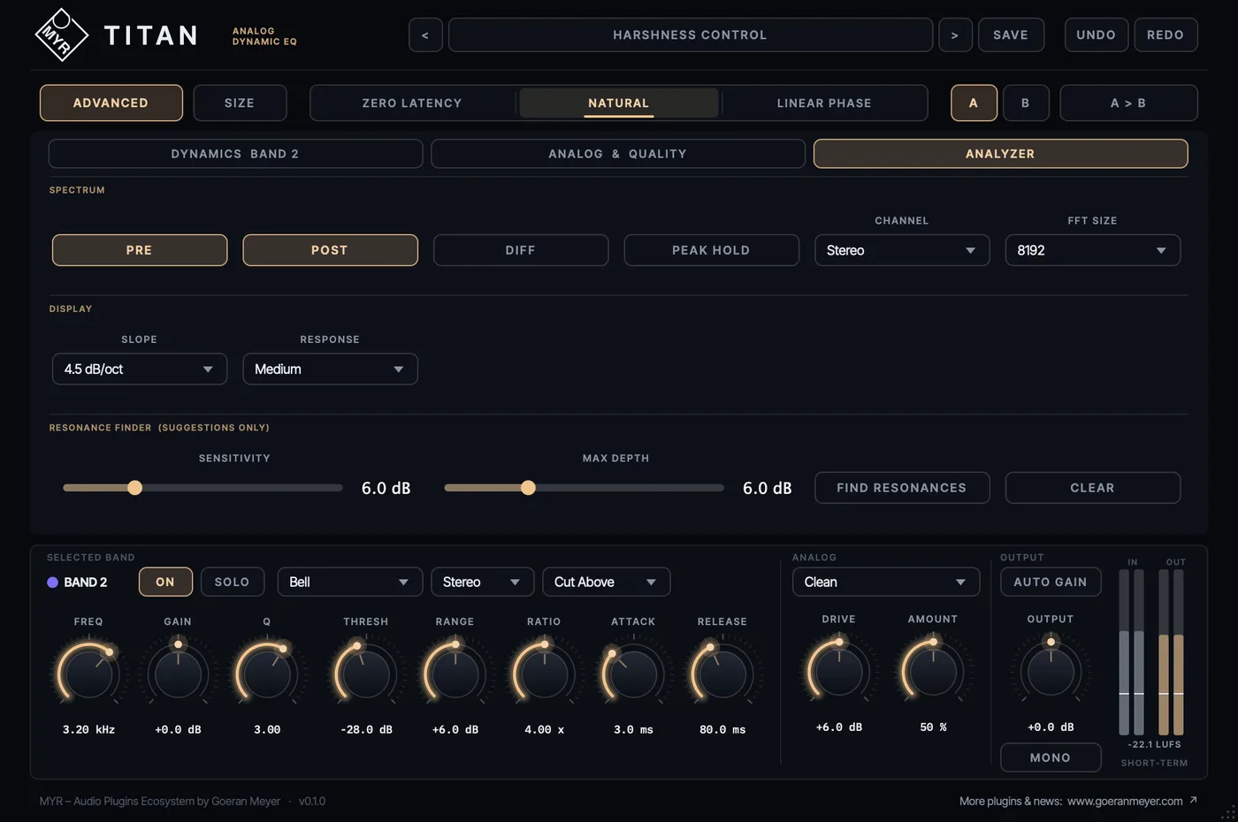Clear resonance suggestions
The width and height of the screenshot is (1238, 822).
coord(1092,488)
